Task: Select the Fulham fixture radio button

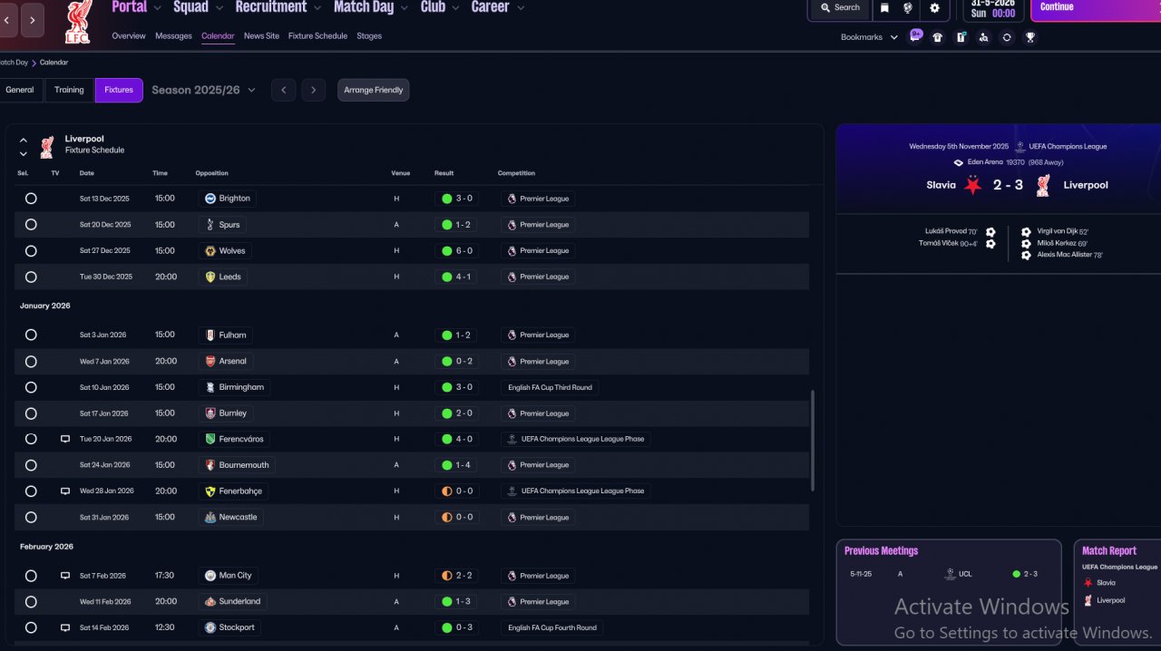Action: 31,335
